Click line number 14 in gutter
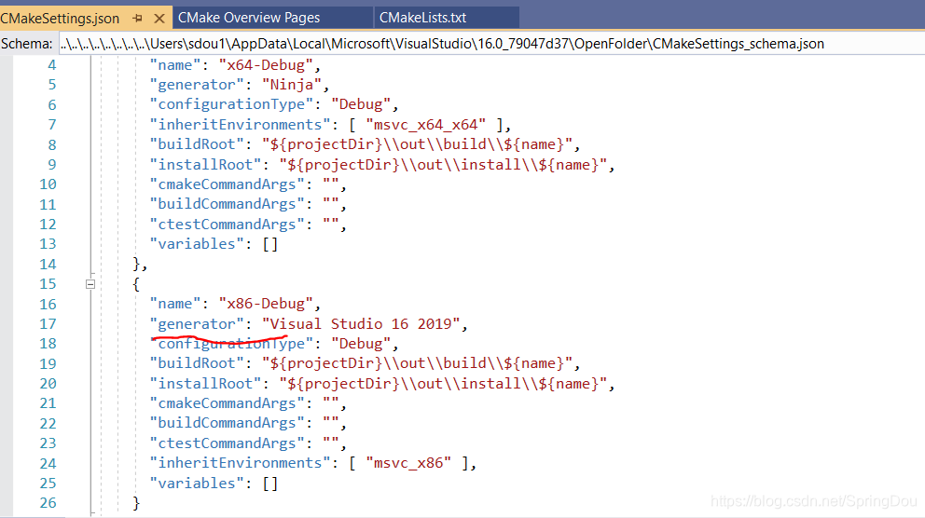 click(48, 264)
